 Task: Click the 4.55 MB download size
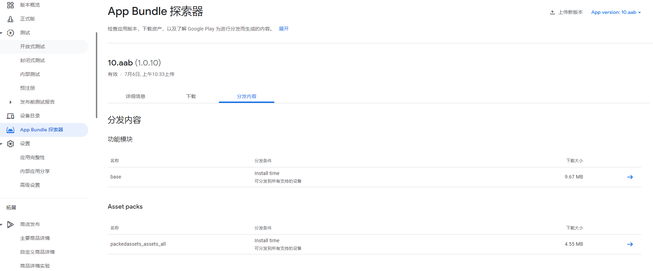(574, 244)
